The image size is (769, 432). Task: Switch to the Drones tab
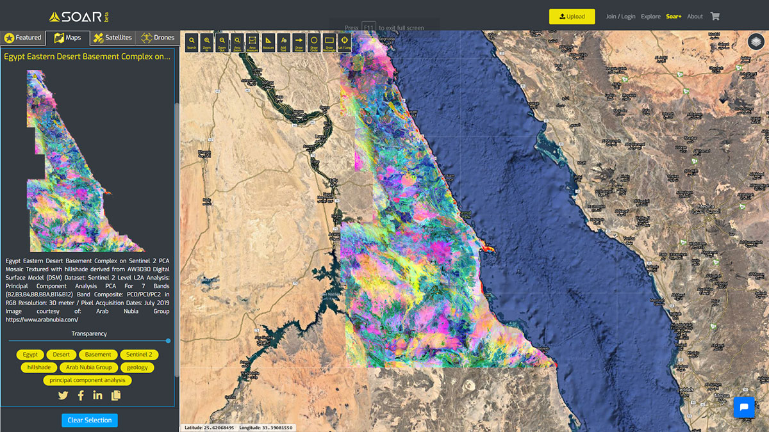tap(158, 38)
